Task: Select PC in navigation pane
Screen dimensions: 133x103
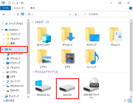Action: [14, 49]
